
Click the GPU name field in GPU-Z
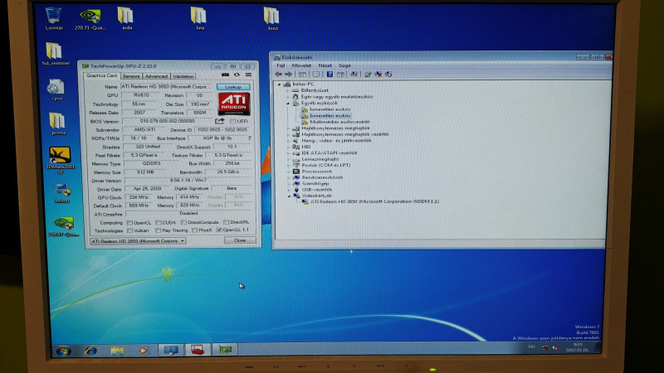168,87
